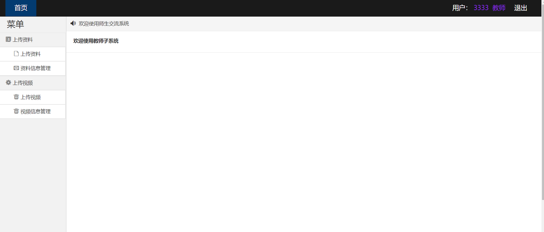Click the gear icon beside 上传视频 header
This screenshot has width=544, height=232.
pos(8,83)
